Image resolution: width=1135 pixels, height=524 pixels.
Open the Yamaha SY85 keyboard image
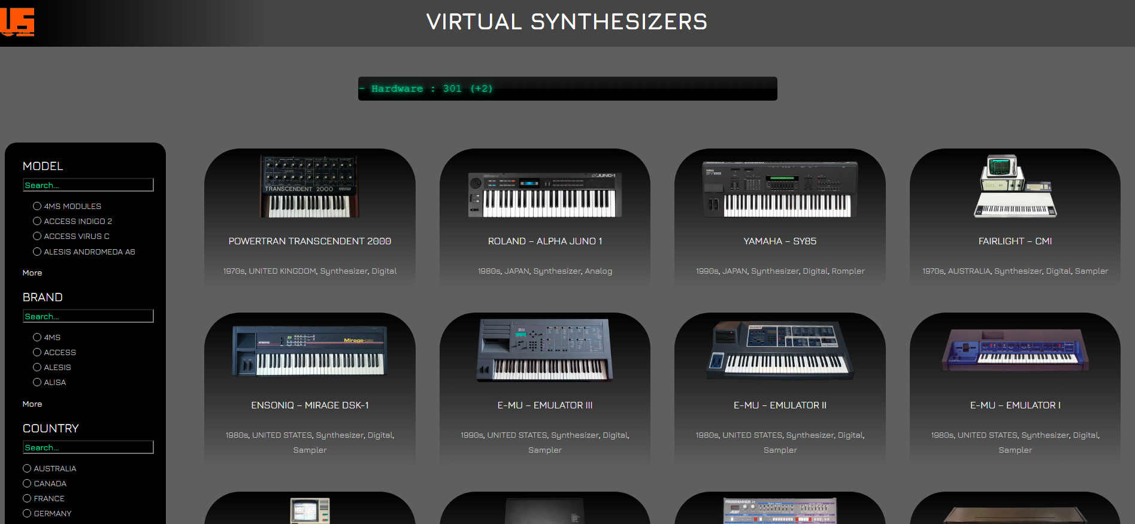point(780,189)
